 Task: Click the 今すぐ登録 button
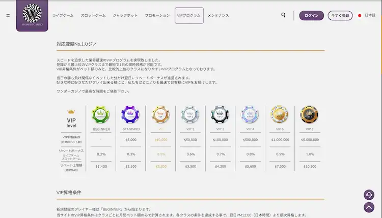click(340, 16)
